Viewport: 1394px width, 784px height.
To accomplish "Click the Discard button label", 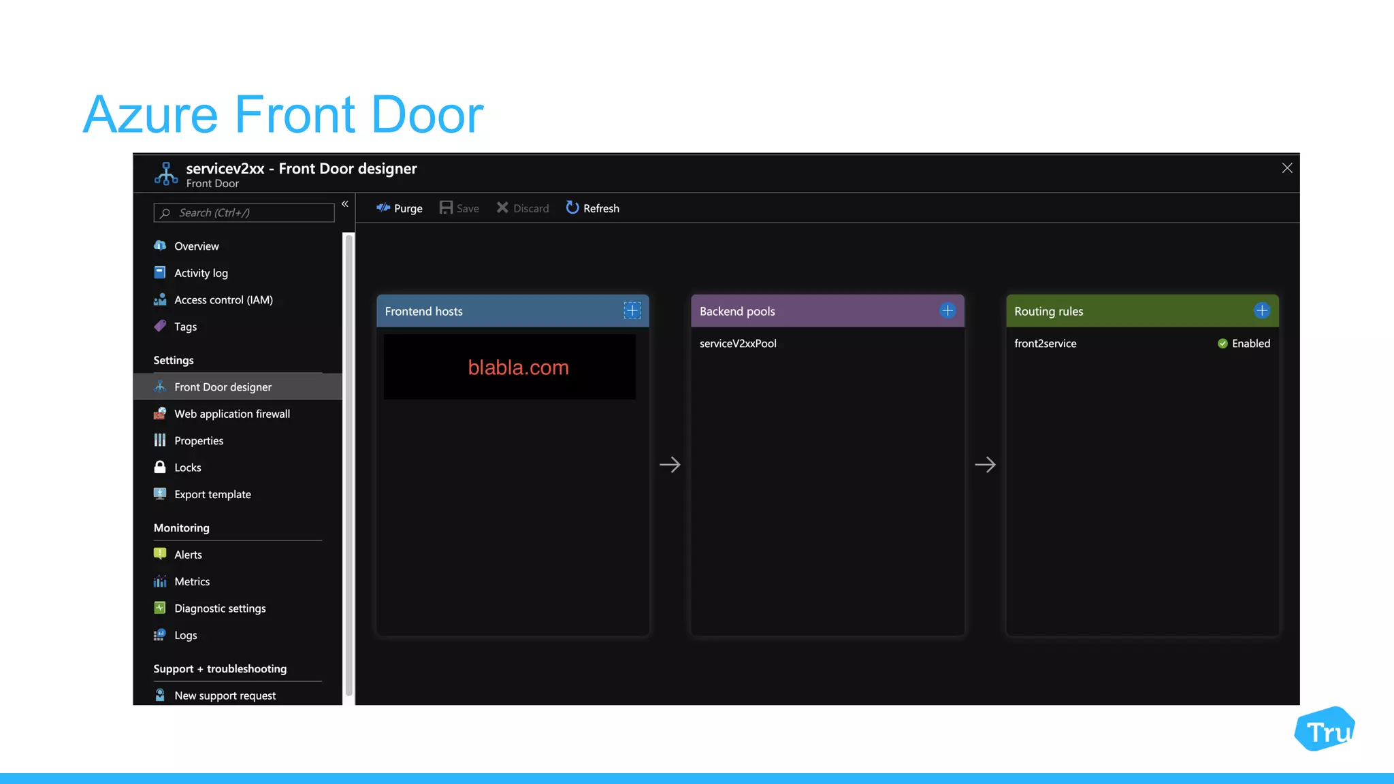I will 531,208.
